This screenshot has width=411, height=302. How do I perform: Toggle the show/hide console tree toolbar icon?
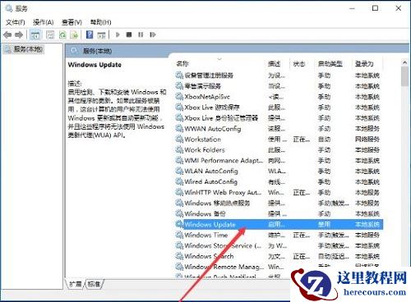click(x=35, y=35)
